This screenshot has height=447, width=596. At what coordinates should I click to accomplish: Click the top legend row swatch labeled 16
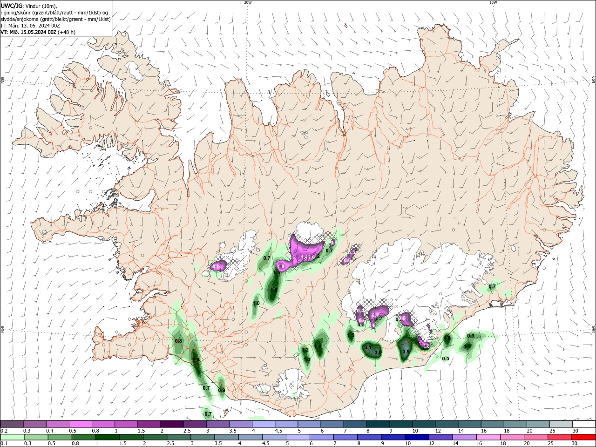pos(492,424)
